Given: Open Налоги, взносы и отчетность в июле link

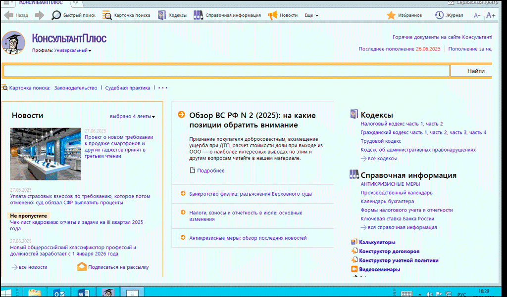Looking at the screenshot, I should [246, 216].
